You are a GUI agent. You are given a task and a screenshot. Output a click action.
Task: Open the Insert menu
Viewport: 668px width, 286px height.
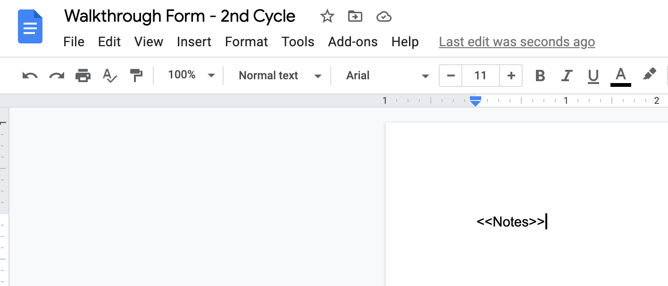coord(194,42)
